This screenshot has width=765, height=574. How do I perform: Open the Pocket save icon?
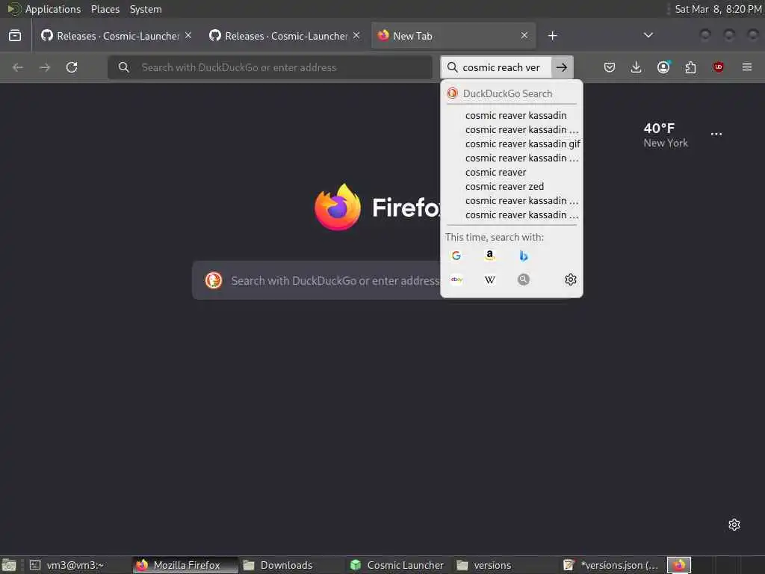tap(610, 67)
